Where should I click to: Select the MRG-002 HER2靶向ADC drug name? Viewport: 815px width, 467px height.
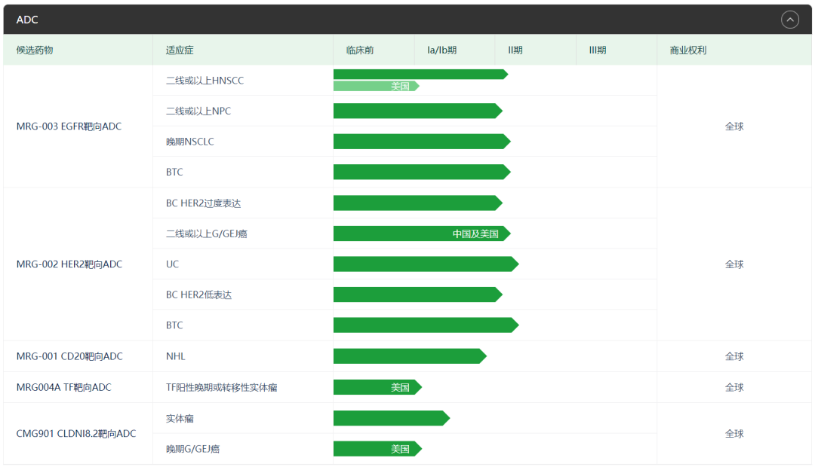(x=69, y=264)
